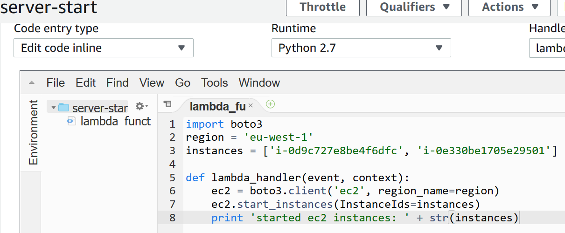Select the lambda_function file in the tree

[115, 121]
